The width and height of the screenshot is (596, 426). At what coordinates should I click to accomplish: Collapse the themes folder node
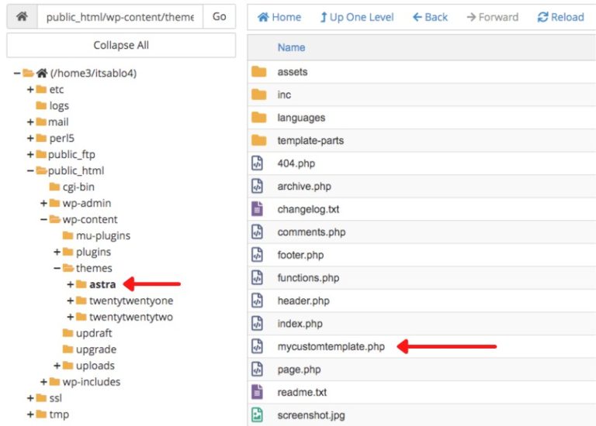(57, 268)
